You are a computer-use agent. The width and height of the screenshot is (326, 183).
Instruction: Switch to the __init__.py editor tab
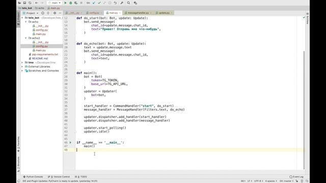pos(73,13)
